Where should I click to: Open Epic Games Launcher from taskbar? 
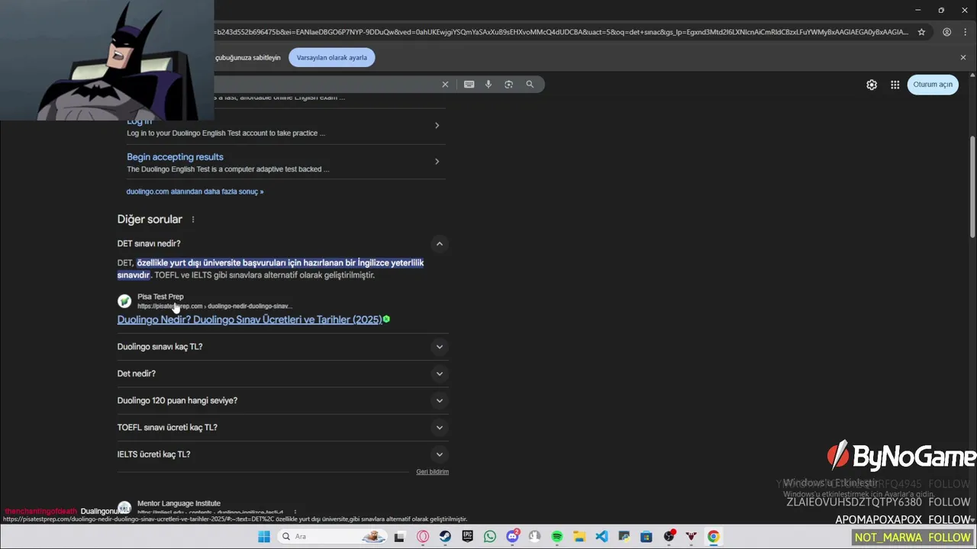(467, 537)
